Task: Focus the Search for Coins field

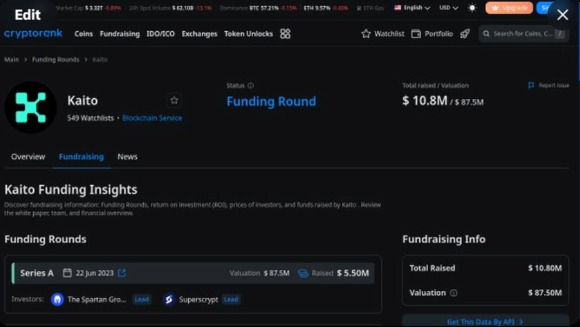Action: pyautogui.click(x=523, y=34)
